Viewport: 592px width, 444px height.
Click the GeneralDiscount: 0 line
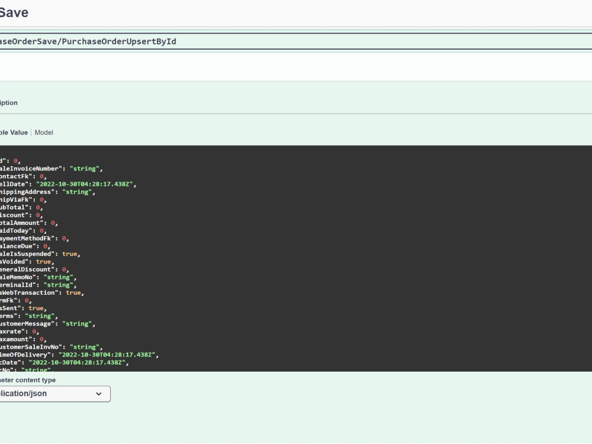point(35,269)
